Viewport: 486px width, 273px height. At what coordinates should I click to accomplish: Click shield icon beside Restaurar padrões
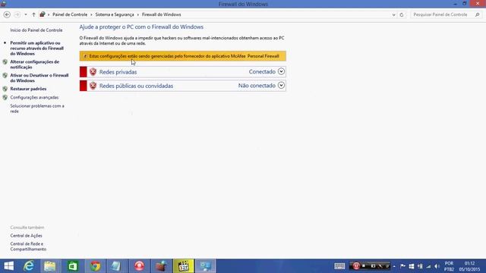(5, 89)
